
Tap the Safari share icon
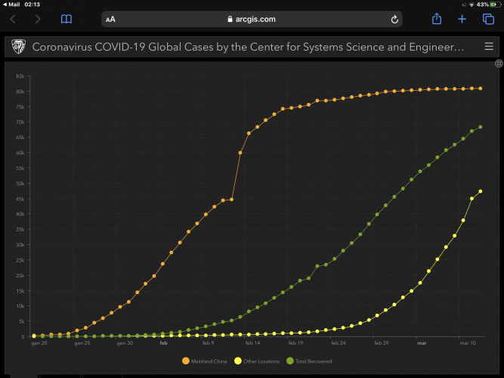click(x=437, y=19)
